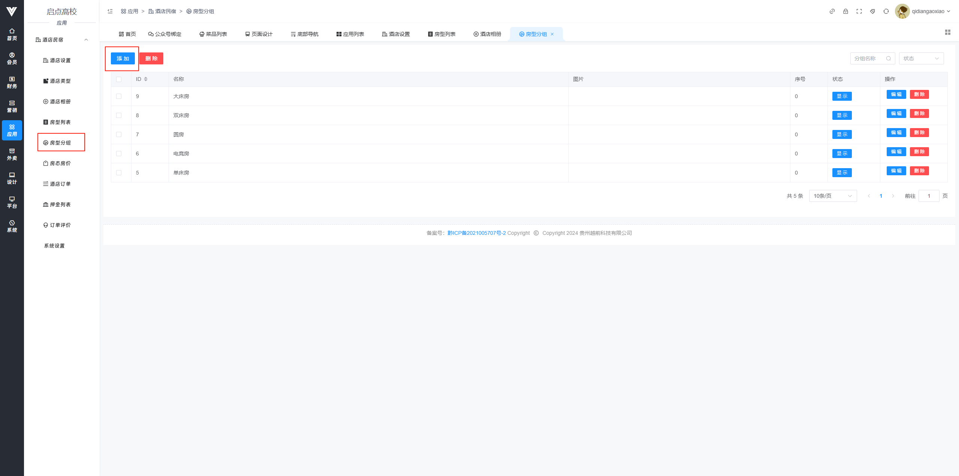Open 财务 in the left rail
Image resolution: width=959 pixels, height=476 pixels.
(12, 82)
